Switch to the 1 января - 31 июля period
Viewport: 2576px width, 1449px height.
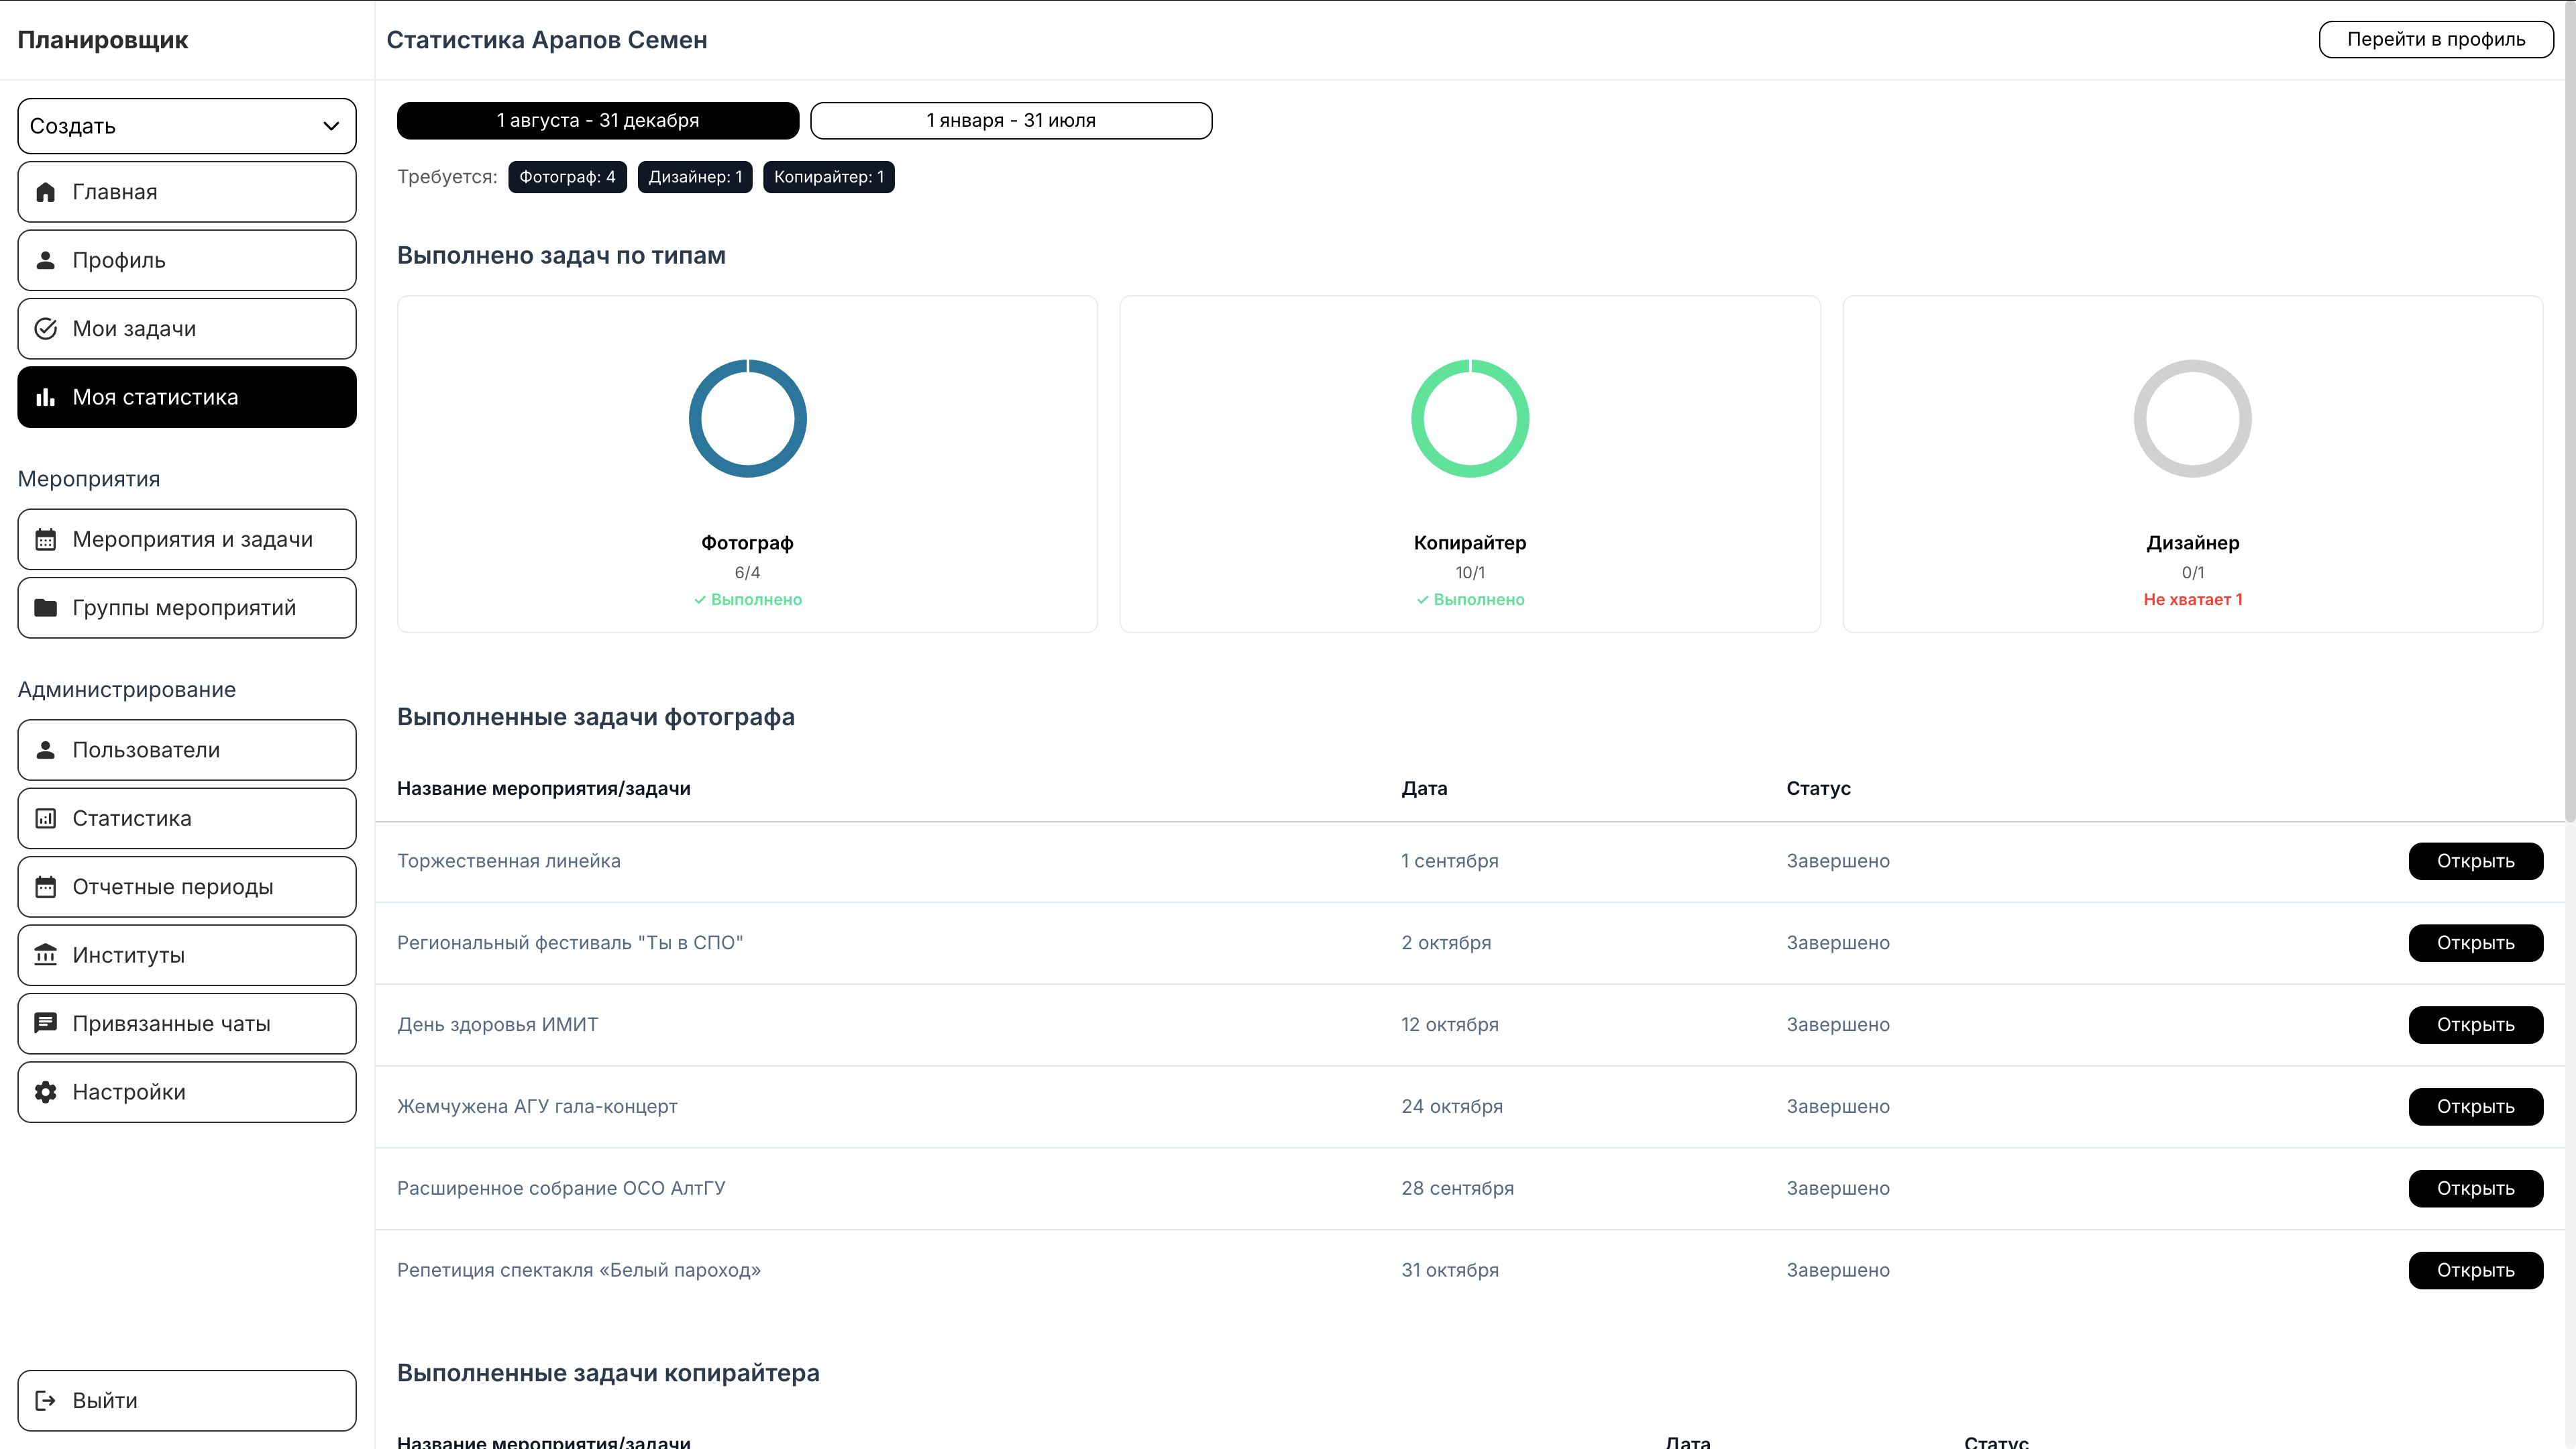point(1010,120)
